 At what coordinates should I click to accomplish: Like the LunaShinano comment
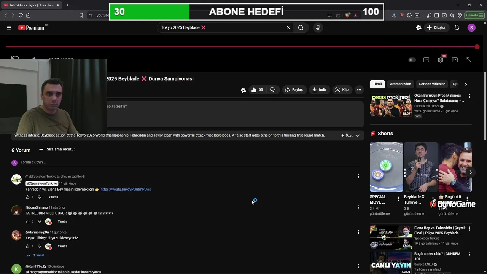click(x=27, y=221)
